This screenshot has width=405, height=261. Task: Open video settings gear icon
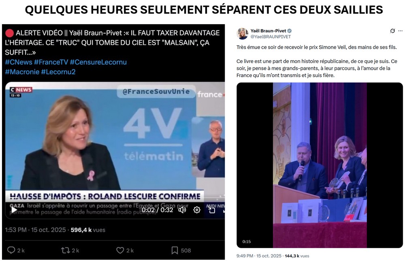click(197, 210)
